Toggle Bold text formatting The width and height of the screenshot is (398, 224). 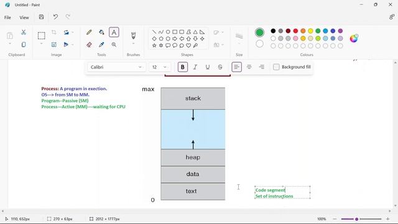182,67
